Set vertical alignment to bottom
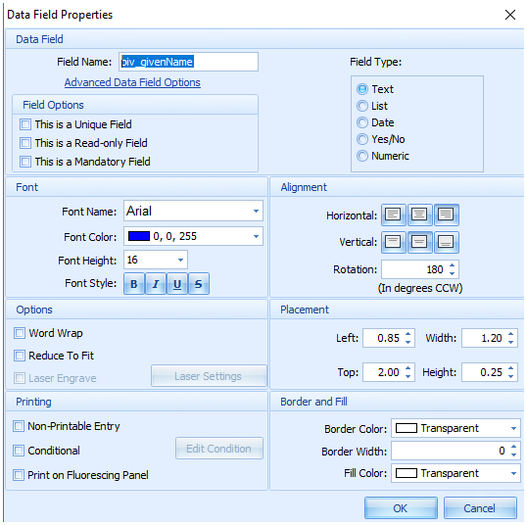 (446, 242)
